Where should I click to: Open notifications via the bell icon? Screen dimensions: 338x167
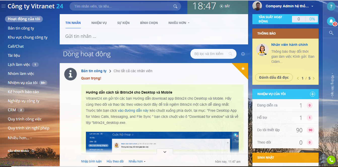click(331, 21)
